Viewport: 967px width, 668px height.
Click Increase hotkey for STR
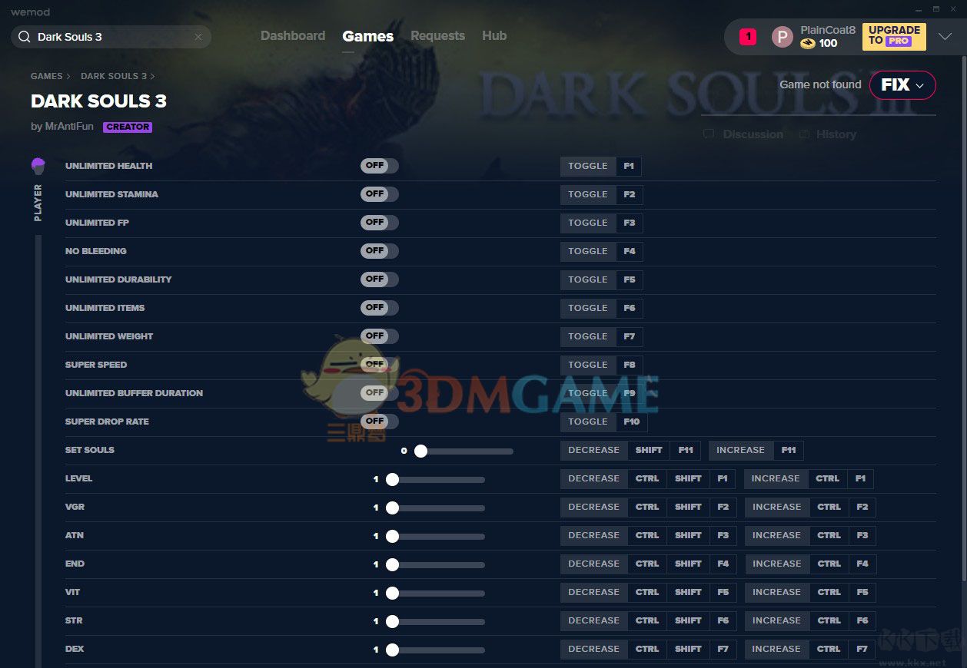tap(776, 620)
